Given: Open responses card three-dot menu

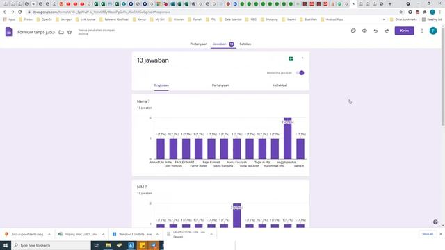Looking at the screenshot, I should 302,58.
